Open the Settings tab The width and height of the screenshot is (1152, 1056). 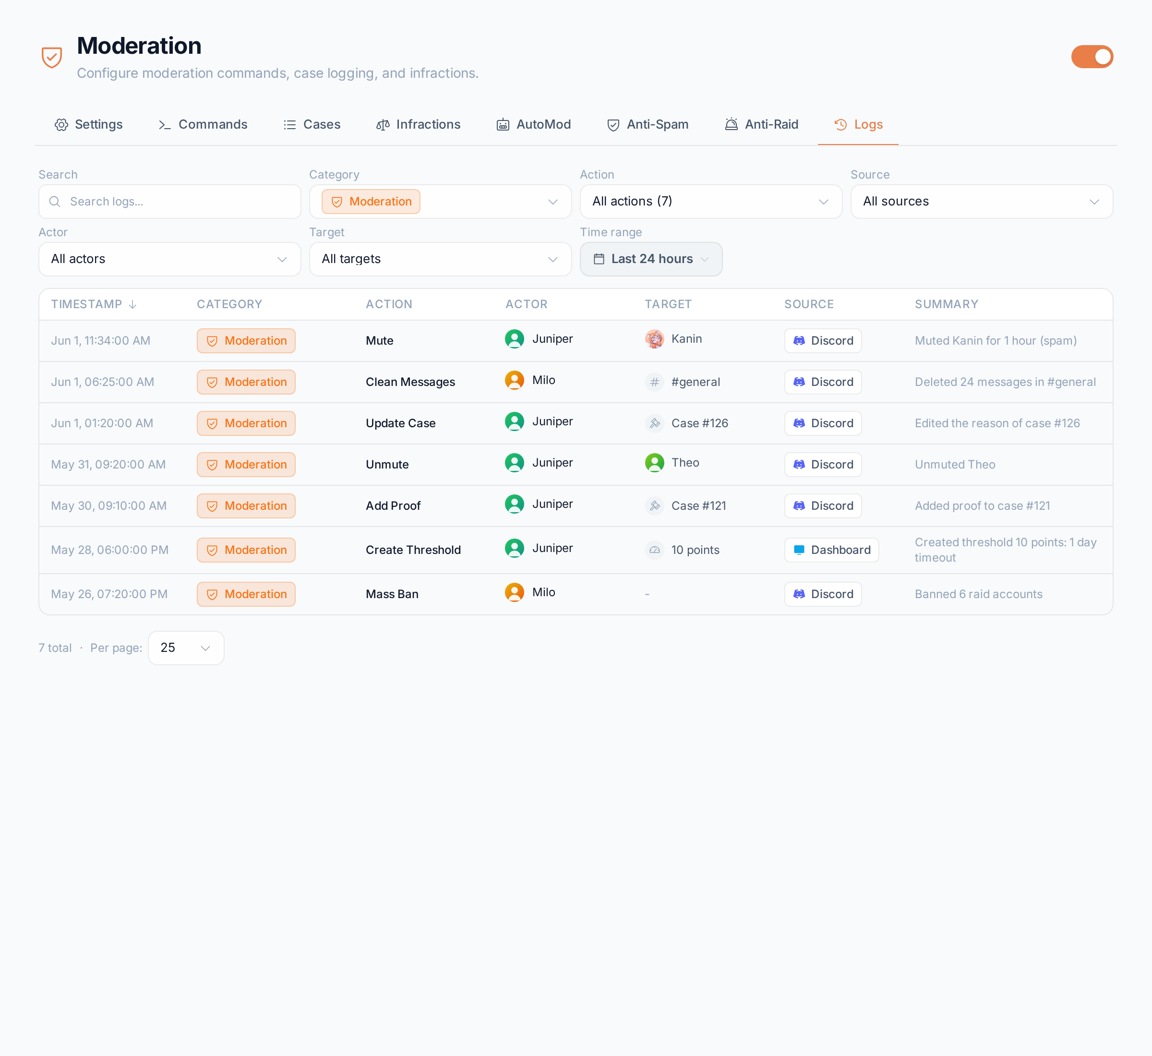[x=89, y=125]
